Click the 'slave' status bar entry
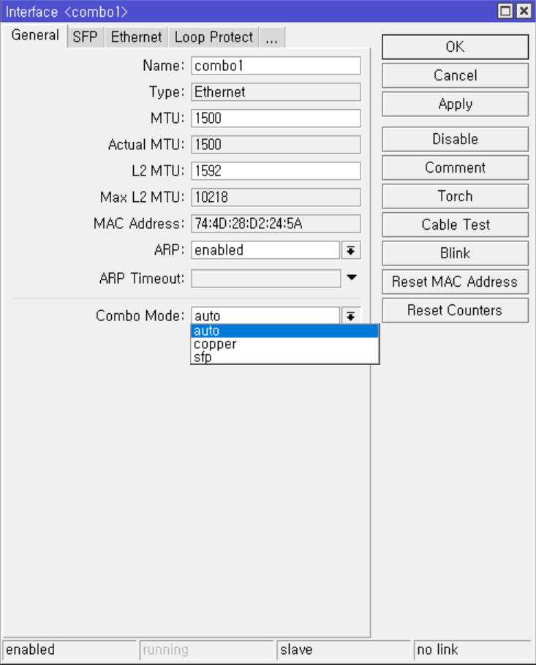 tap(344, 650)
